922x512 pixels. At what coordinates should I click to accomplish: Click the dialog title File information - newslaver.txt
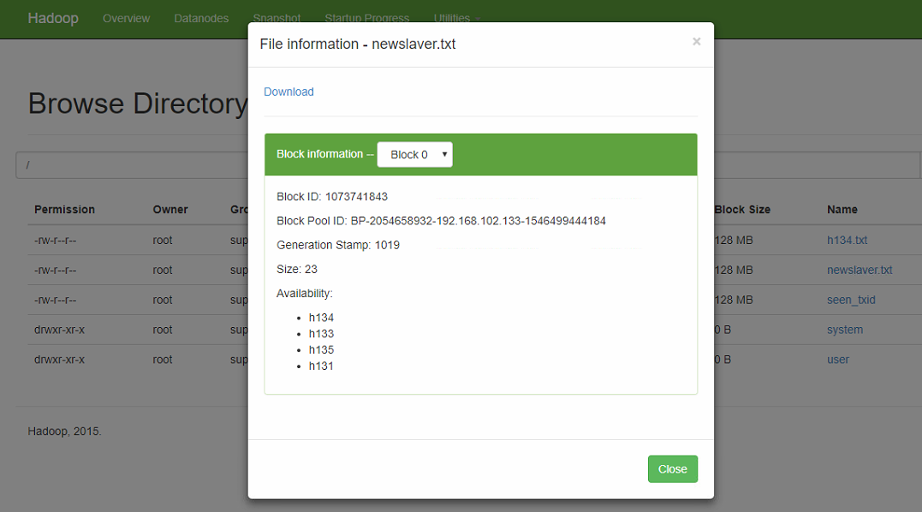pyautogui.click(x=358, y=44)
